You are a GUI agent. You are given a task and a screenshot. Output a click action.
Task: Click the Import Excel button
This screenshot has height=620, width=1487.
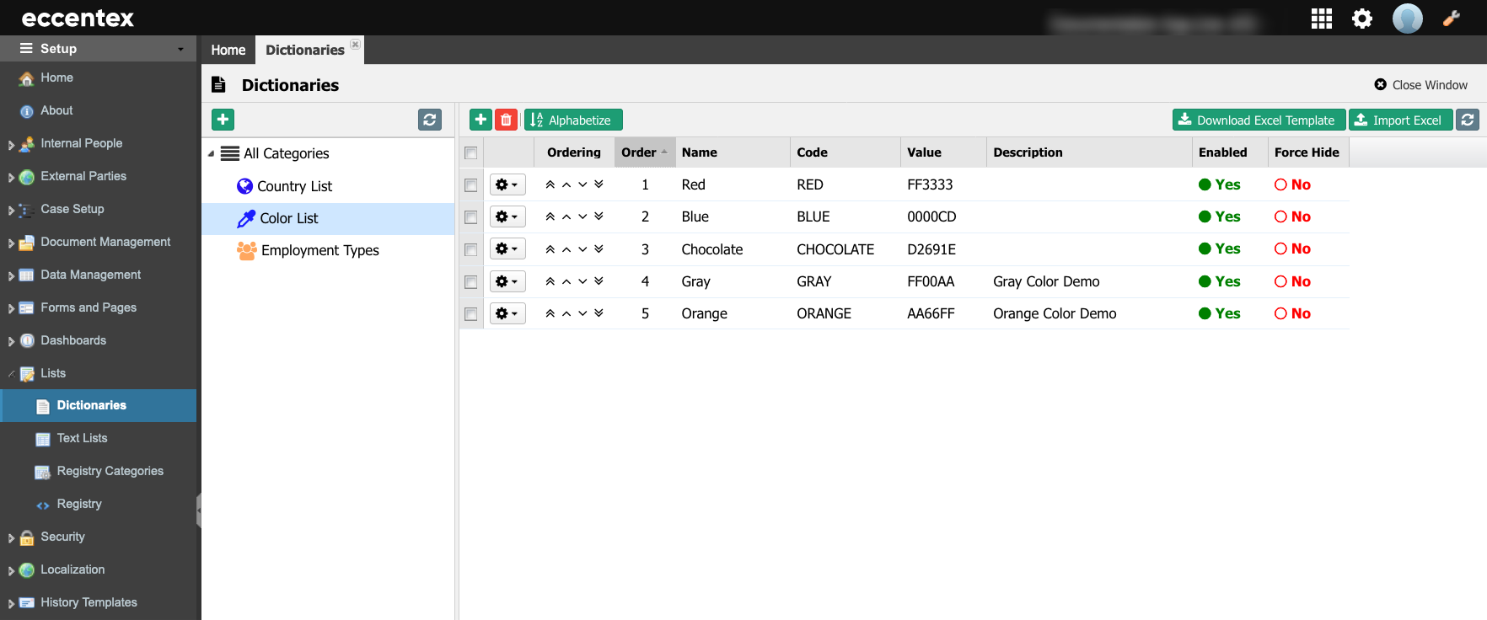pos(1400,120)
